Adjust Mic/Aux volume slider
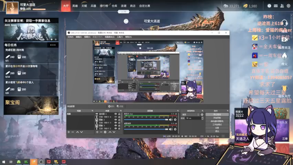This screenshot has height=165, width=293. pos(146,120)
